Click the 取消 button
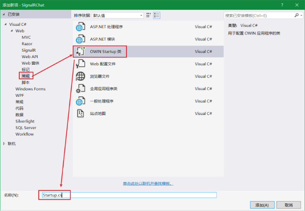This screenshot has height=211, width=305. pos(289,205)
